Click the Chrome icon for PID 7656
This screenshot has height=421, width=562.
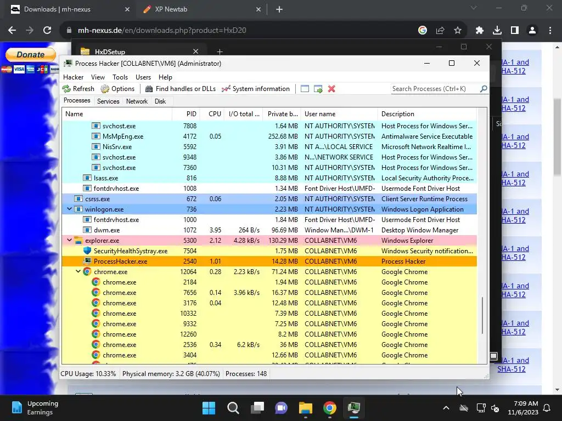95,292
